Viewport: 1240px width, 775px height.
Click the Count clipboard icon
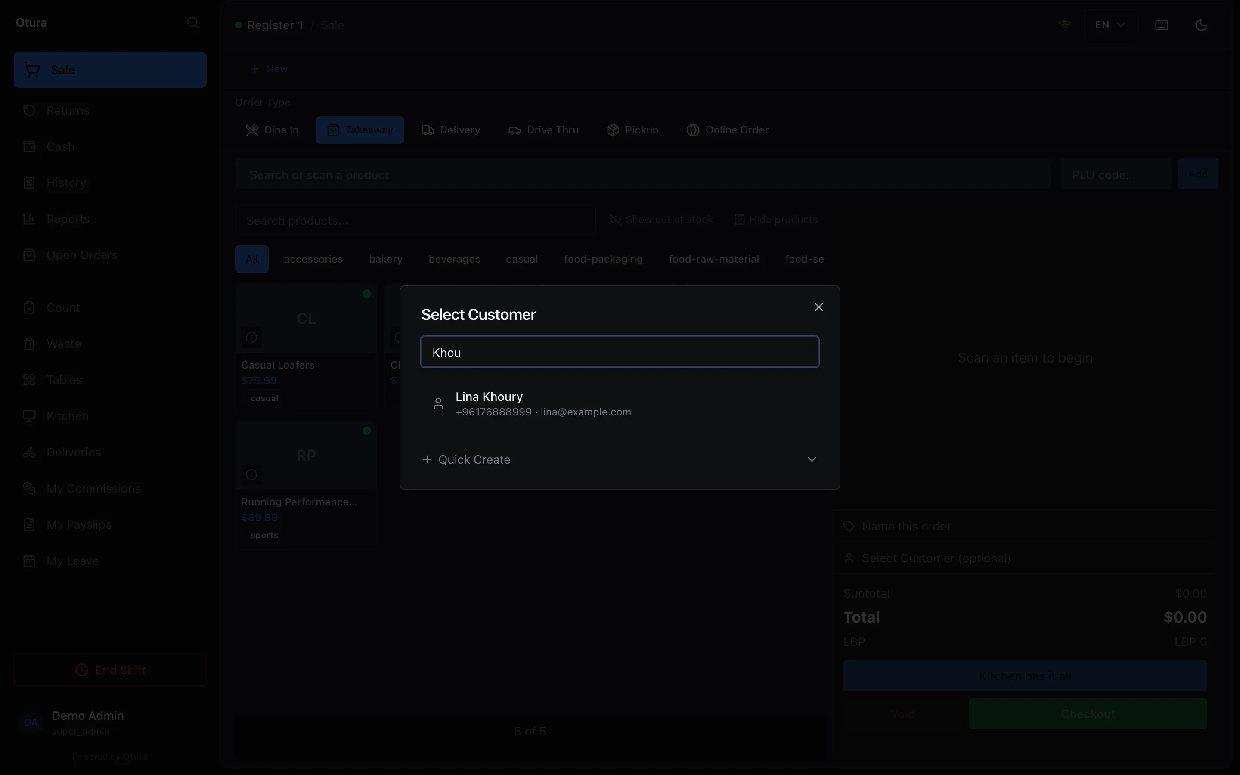[29, 307]
